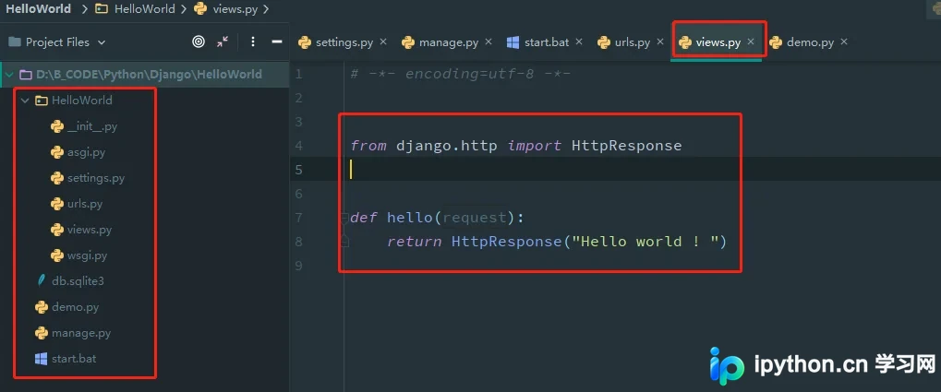Click line number 9 in the gutter
Image resolution: width=941 pixels, height=392 pixels.
pos(299,266)
